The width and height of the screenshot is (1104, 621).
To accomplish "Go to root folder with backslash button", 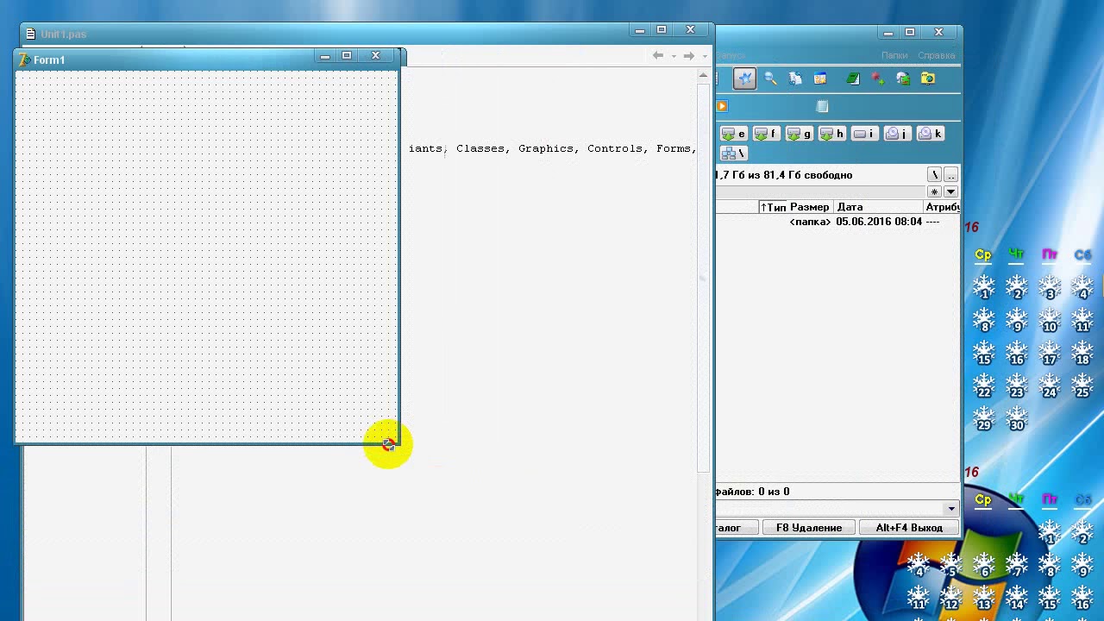I will pyautogui.click(x=934, y=175).
